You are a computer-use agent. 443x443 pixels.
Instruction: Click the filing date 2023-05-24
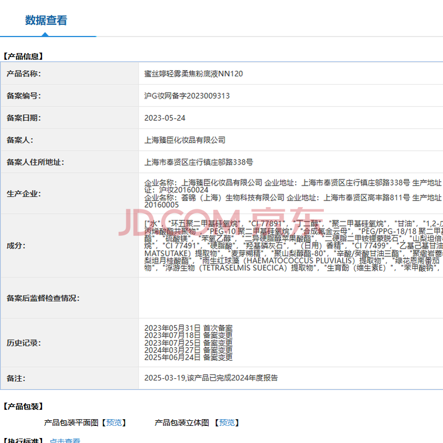pyautogui.click(x=164, y=118)
